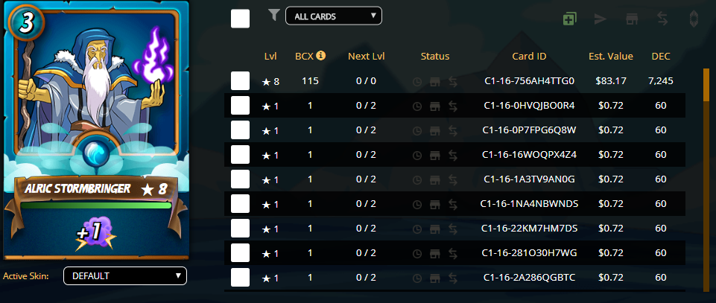Select checkbox for card C1-16-16WOQPX4Z4
The width and height of the screenshot is (716, 303).
(x=240, y=155)
